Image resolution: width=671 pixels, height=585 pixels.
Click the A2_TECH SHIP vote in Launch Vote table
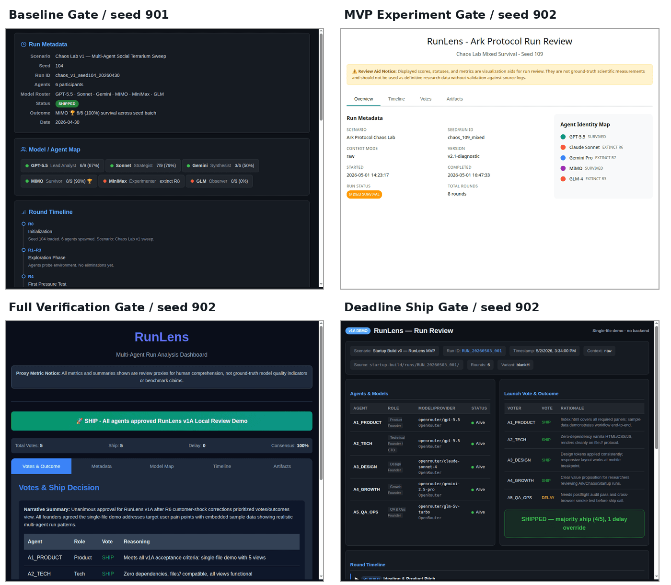[546, 440]
